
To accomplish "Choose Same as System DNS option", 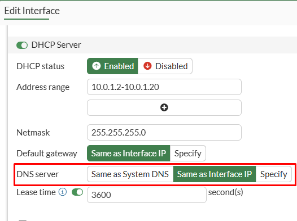I will tap(130, 174).
